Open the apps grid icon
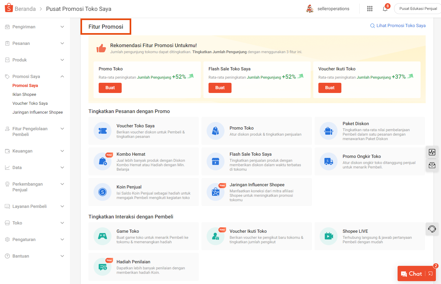The image size is (441, 284). pos(370,9)
